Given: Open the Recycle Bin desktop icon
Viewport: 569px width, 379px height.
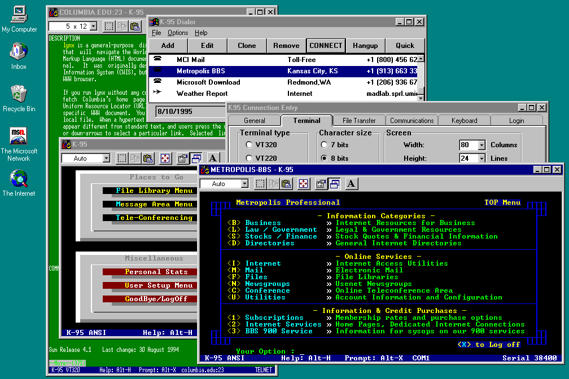Looking at the screenshot, I should point(19,94).
